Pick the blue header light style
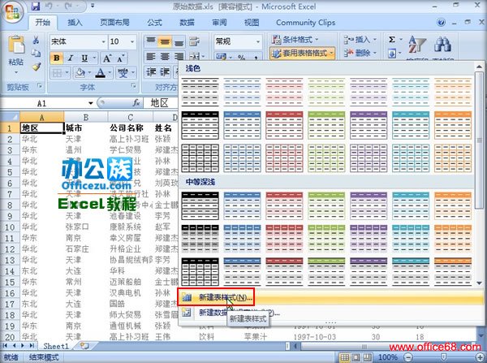This screenshot has width=487, height=363. coord(242,125)
